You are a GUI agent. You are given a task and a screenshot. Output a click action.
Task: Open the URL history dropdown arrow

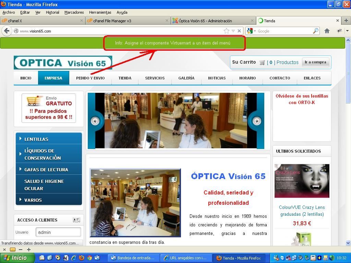pyautogui.click(x=233, y=31)
